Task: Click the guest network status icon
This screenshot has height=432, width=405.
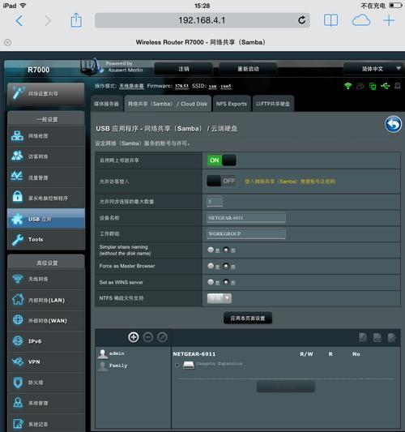Action: 360,86
